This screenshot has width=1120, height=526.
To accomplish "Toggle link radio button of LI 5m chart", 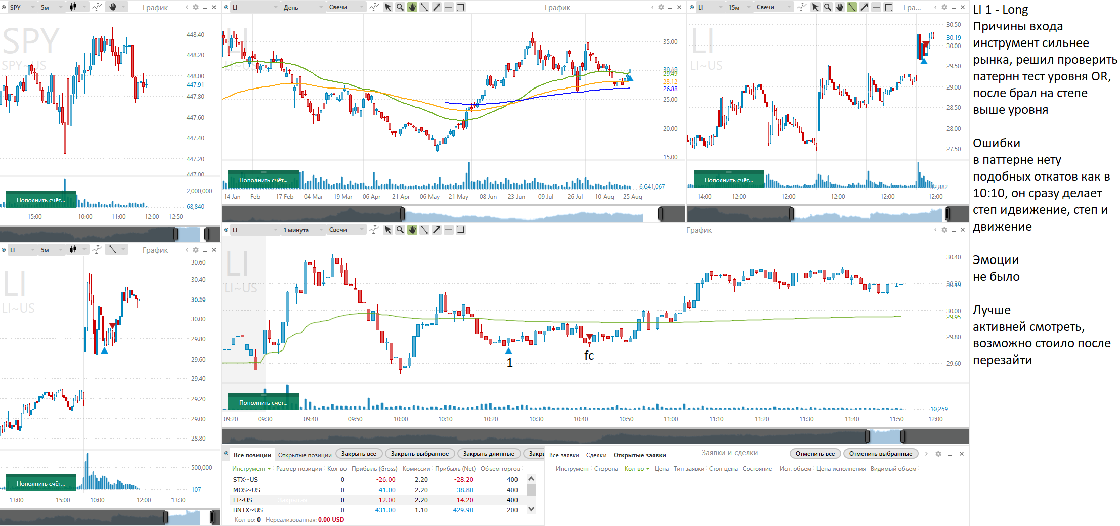I will click(x=4, y=250).
